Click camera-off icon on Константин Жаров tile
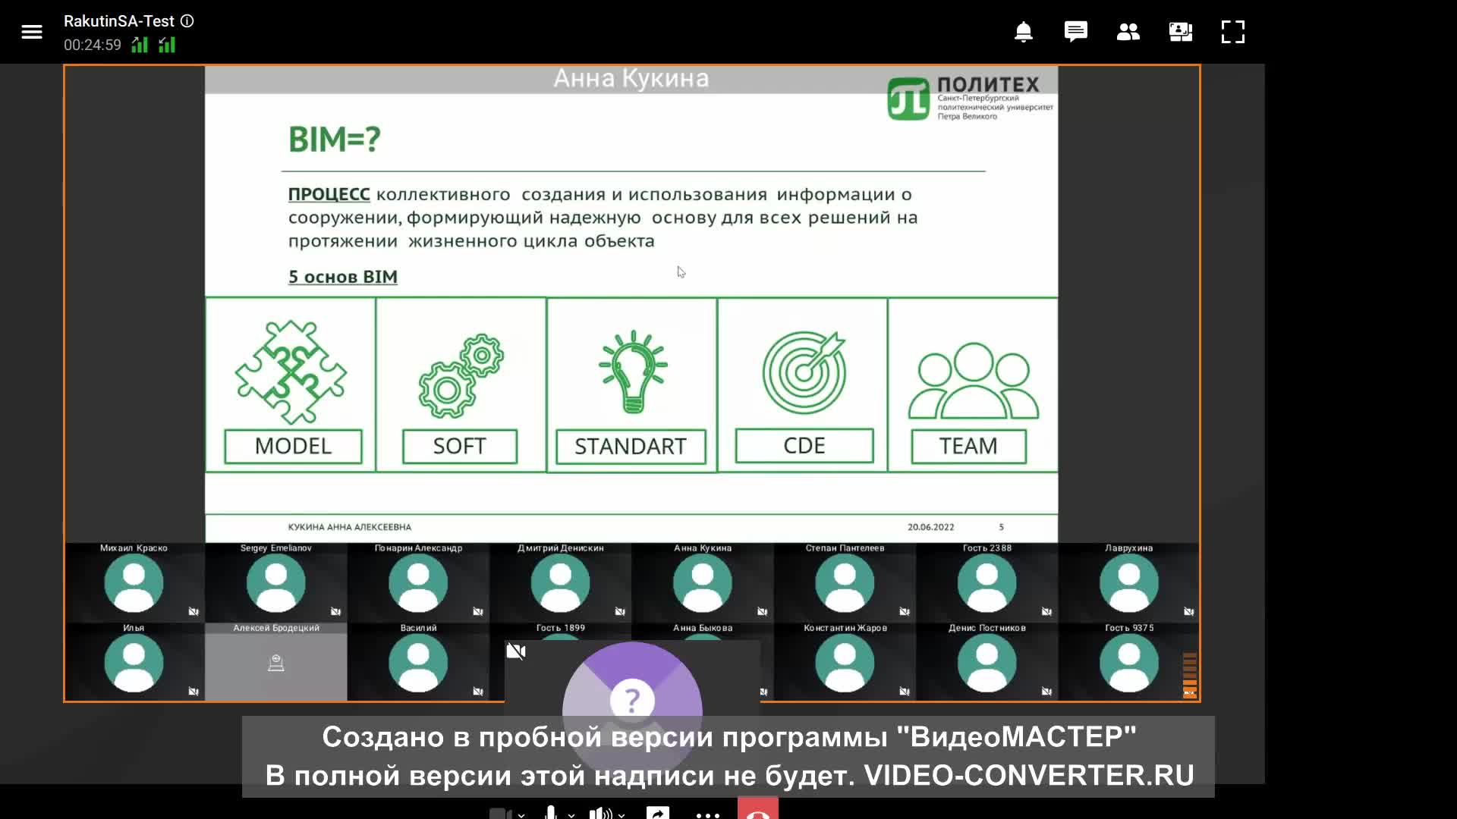 [x=905, y=691]
